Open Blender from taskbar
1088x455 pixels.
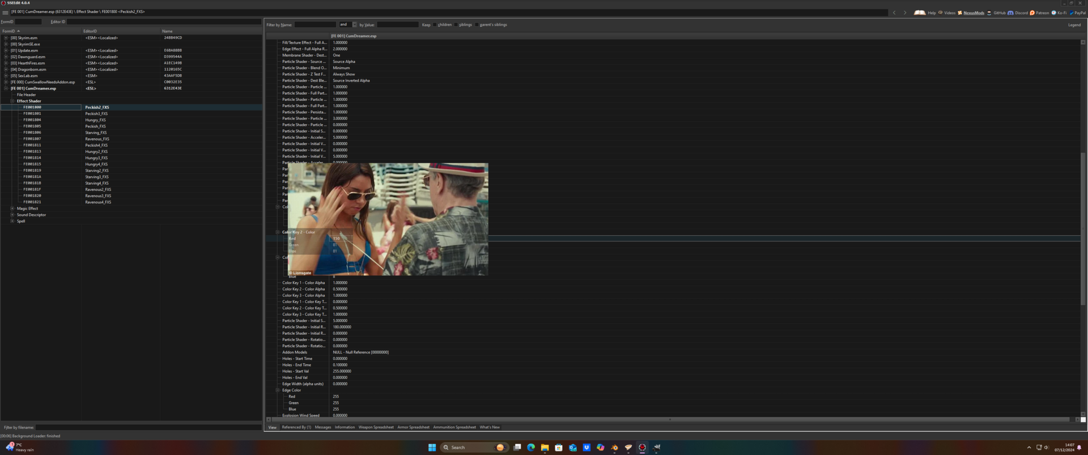tap(614, 448)
